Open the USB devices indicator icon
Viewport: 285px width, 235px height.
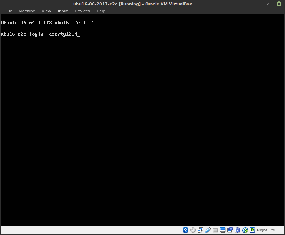pyautogui.click(x=208, y=230)
